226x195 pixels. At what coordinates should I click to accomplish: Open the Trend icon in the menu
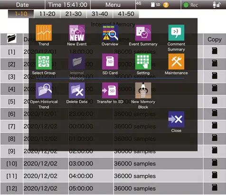click(x=44, y=33)
